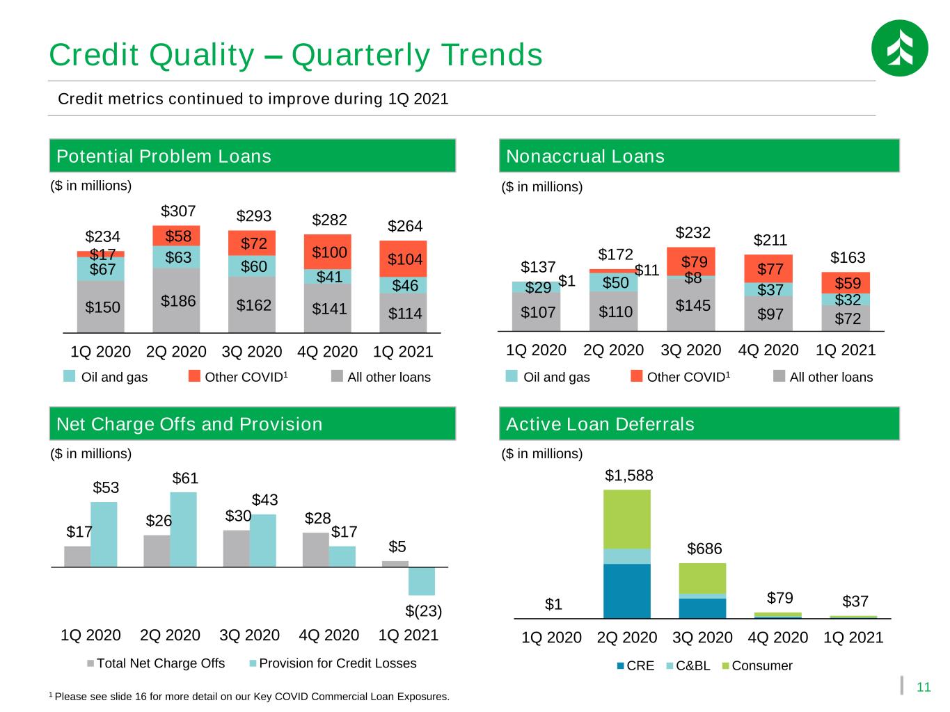Click the green tree logo icon
The image size is (950, 712).
click(x=899, y=48)
